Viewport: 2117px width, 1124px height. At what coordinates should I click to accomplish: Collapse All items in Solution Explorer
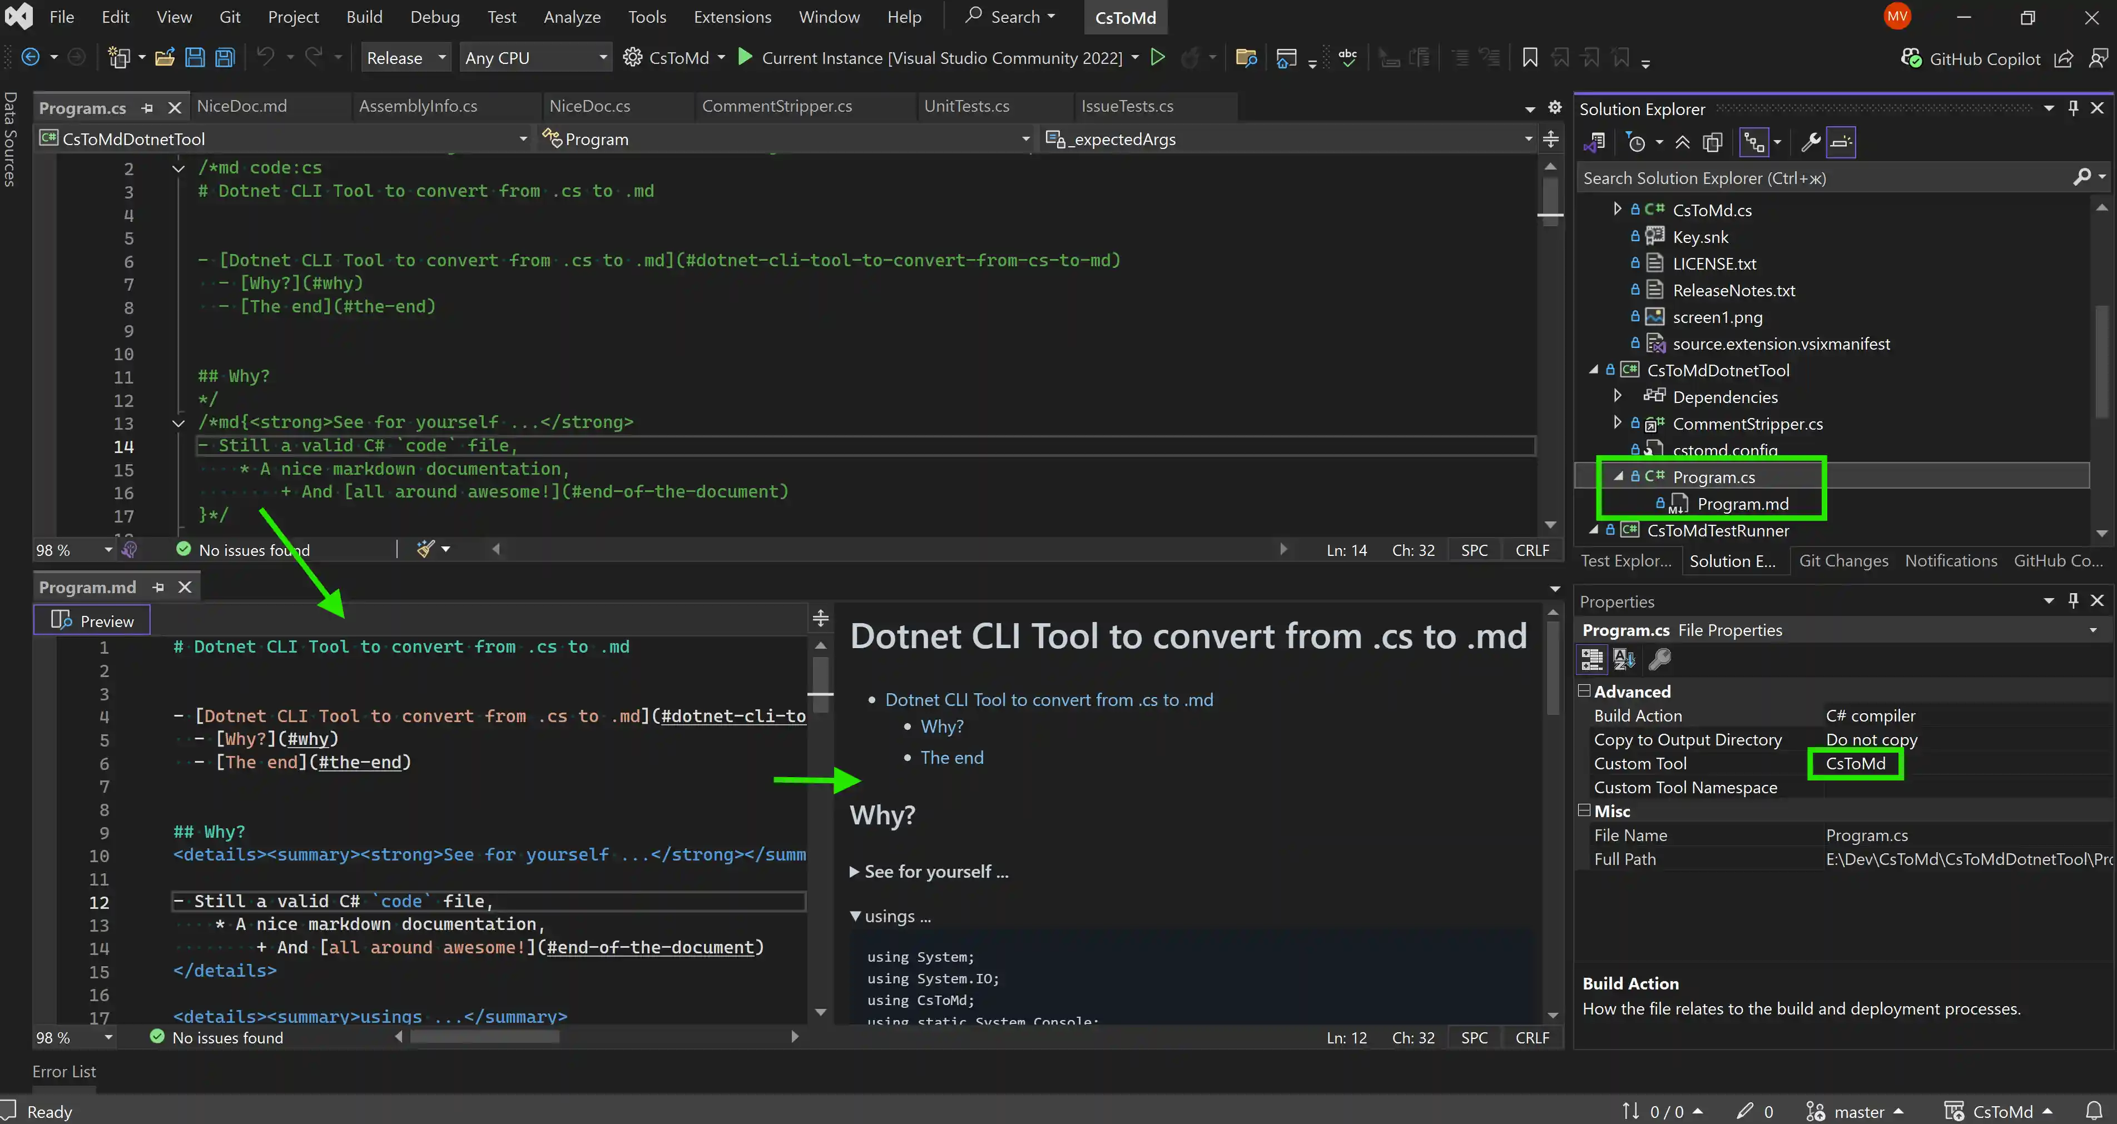tap(1683, 141)
